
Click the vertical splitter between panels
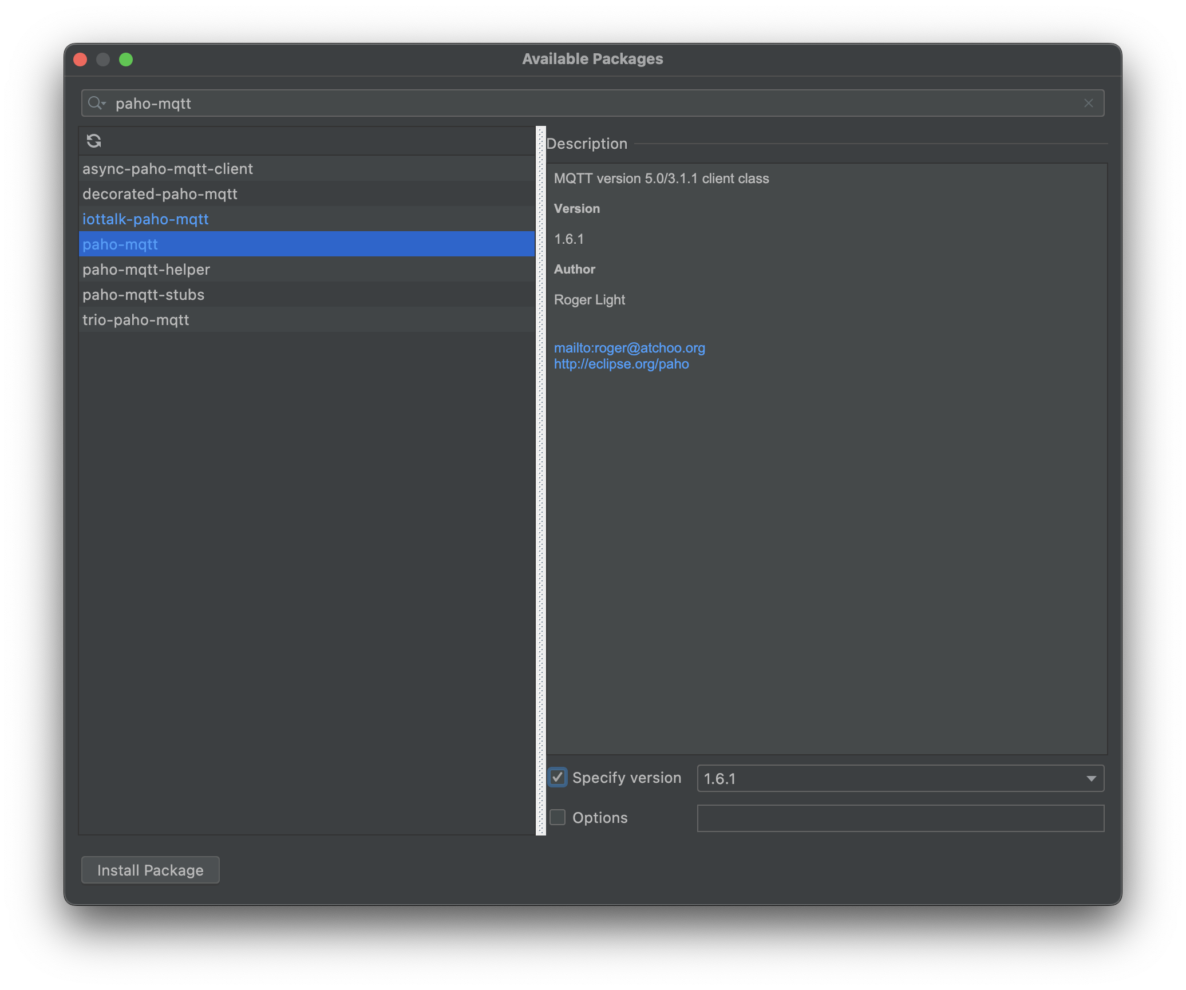541,481
